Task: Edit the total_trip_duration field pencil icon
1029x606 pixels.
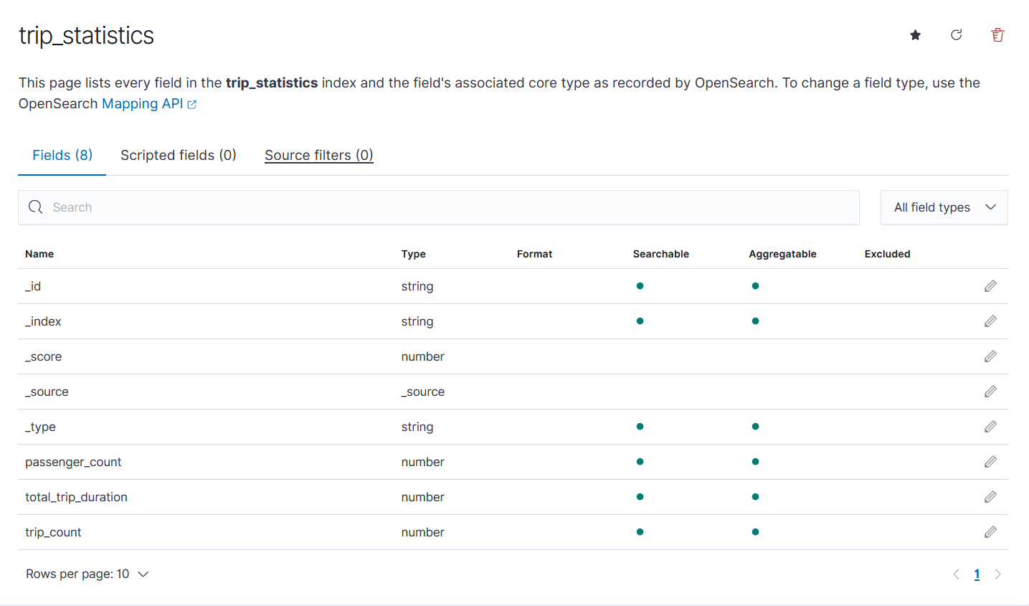Action: coord(990,497)
